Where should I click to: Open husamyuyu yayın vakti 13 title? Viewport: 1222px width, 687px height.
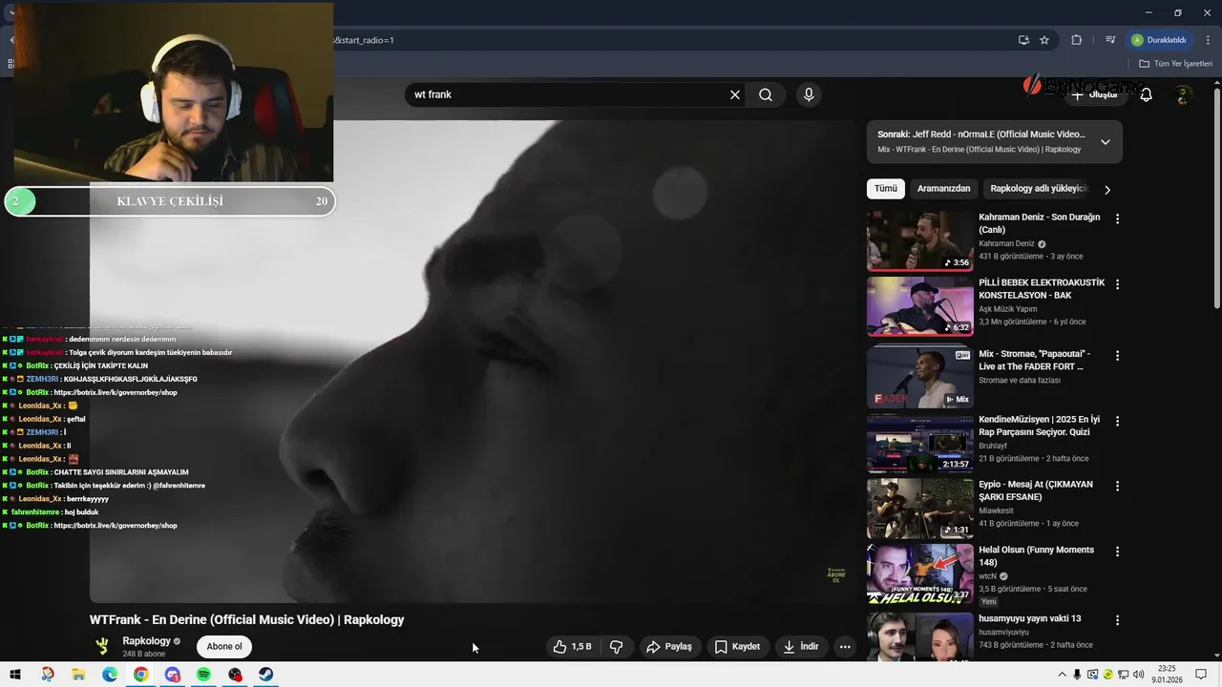pyautogui.click(x=1030, y=618)
